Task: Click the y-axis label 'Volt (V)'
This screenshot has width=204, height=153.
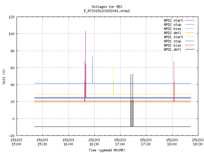Action: pyautogui.click(x=4, y=76)
